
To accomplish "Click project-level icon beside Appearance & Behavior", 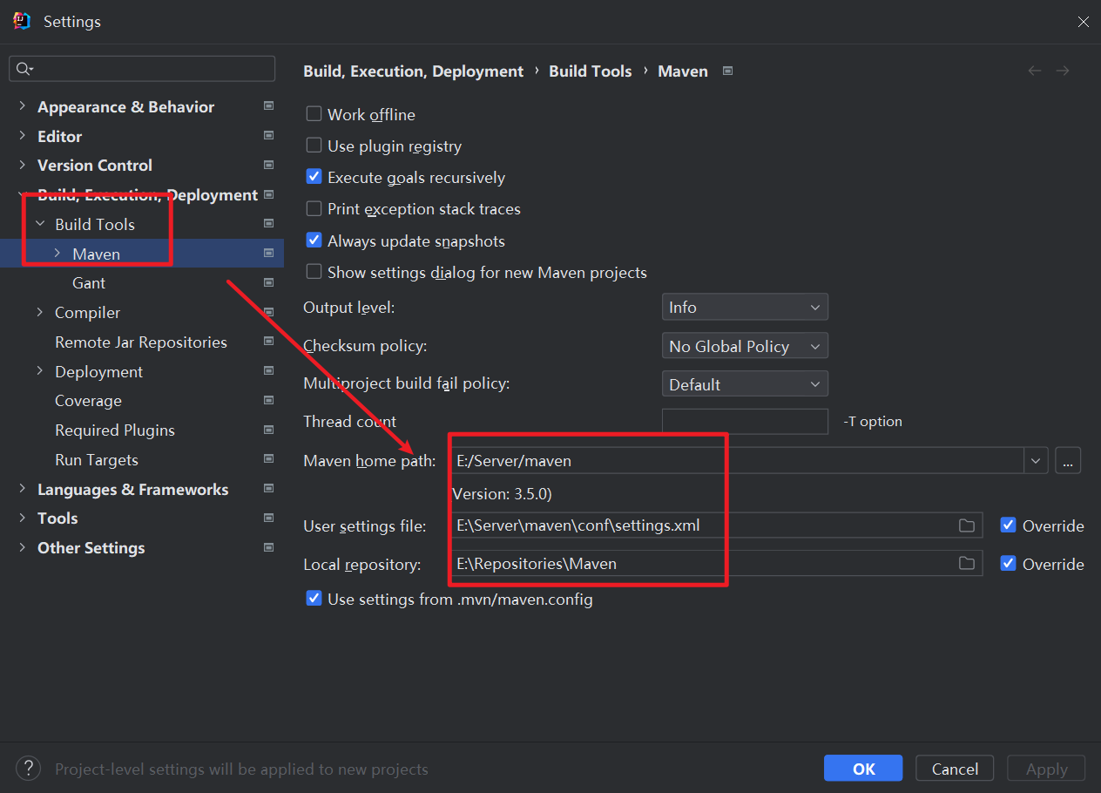I will click(268, 106).
